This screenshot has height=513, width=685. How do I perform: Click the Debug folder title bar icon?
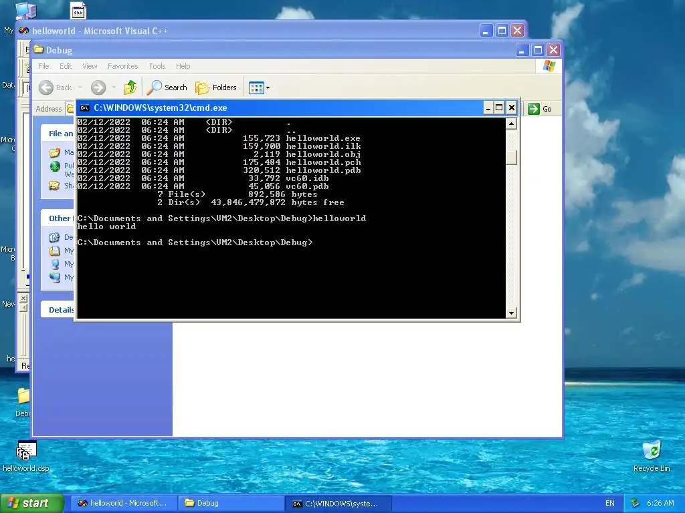click(39, 49)
